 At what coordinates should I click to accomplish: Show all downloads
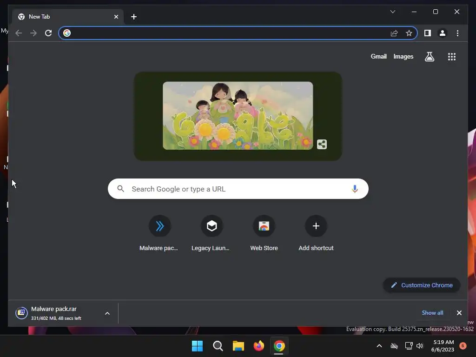tap(432, 313)
